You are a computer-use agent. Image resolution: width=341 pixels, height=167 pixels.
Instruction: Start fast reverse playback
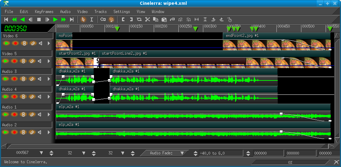click(14, 20)
